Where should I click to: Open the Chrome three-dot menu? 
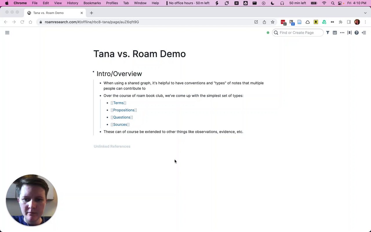click(x=365, y=22)
